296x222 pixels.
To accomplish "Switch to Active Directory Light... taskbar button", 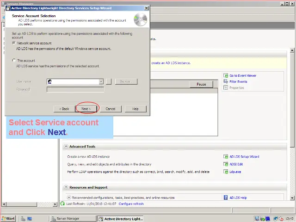I will (x=120, y=219).
